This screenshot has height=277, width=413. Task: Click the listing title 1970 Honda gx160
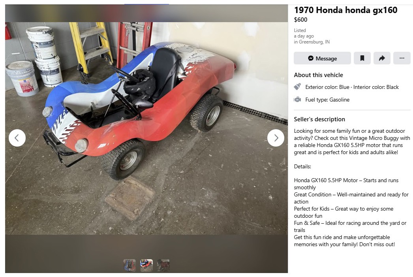coord(345,10)
